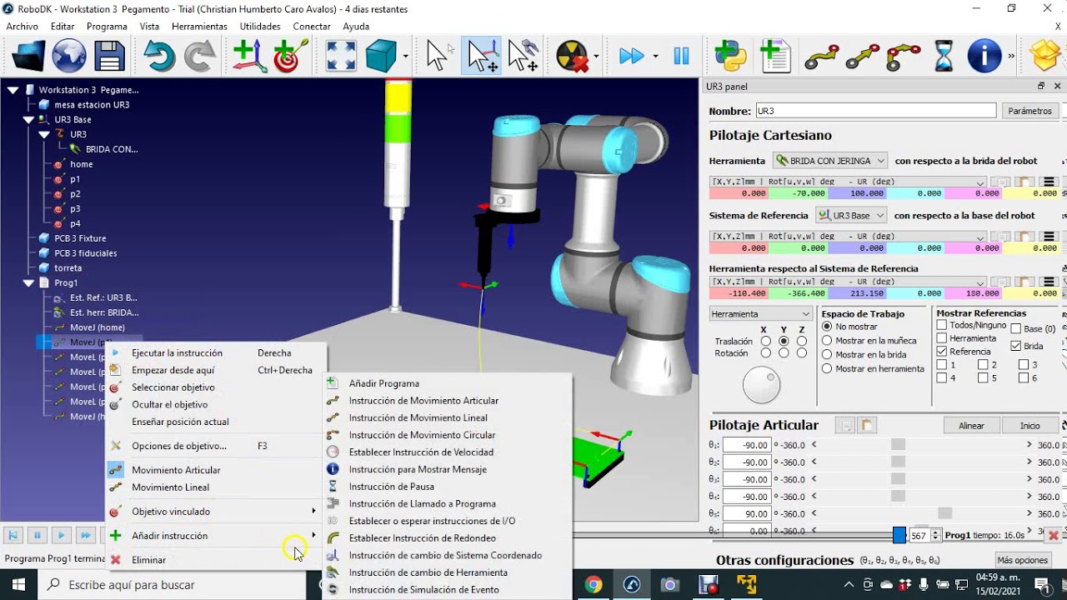Viewport: 1067px width, 600px height.
Task: Add a circular move instruction toolbar icon
Action: [x=904, y=57]
